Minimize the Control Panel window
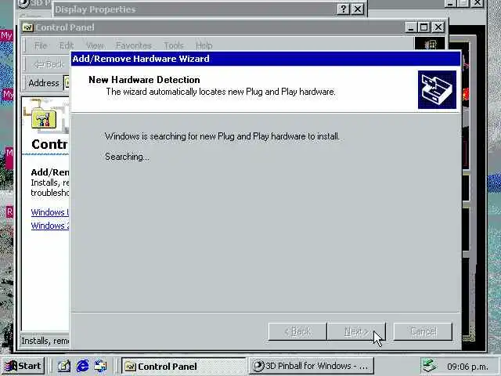 [x=411, y=27]
